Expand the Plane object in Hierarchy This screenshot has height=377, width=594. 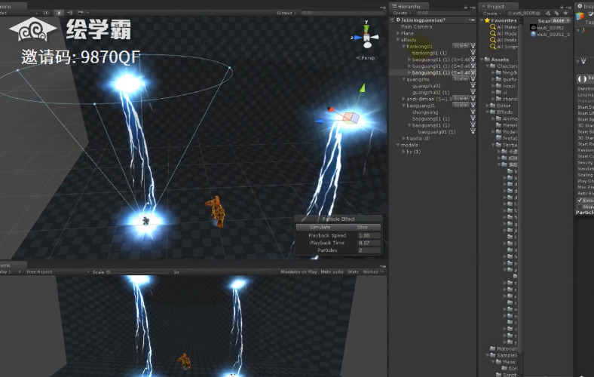click(398, 33)
